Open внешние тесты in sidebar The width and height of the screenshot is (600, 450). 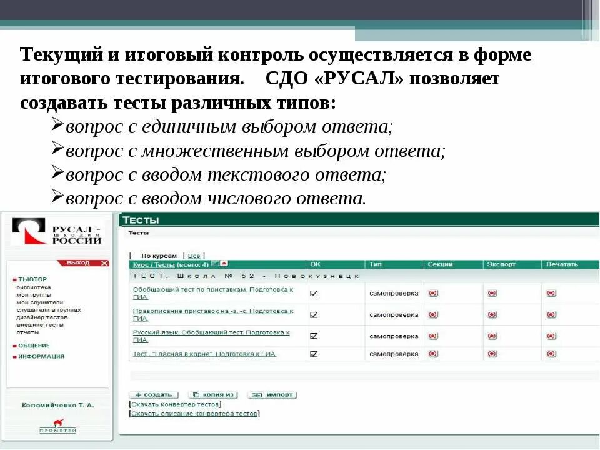tap(40, 325)
